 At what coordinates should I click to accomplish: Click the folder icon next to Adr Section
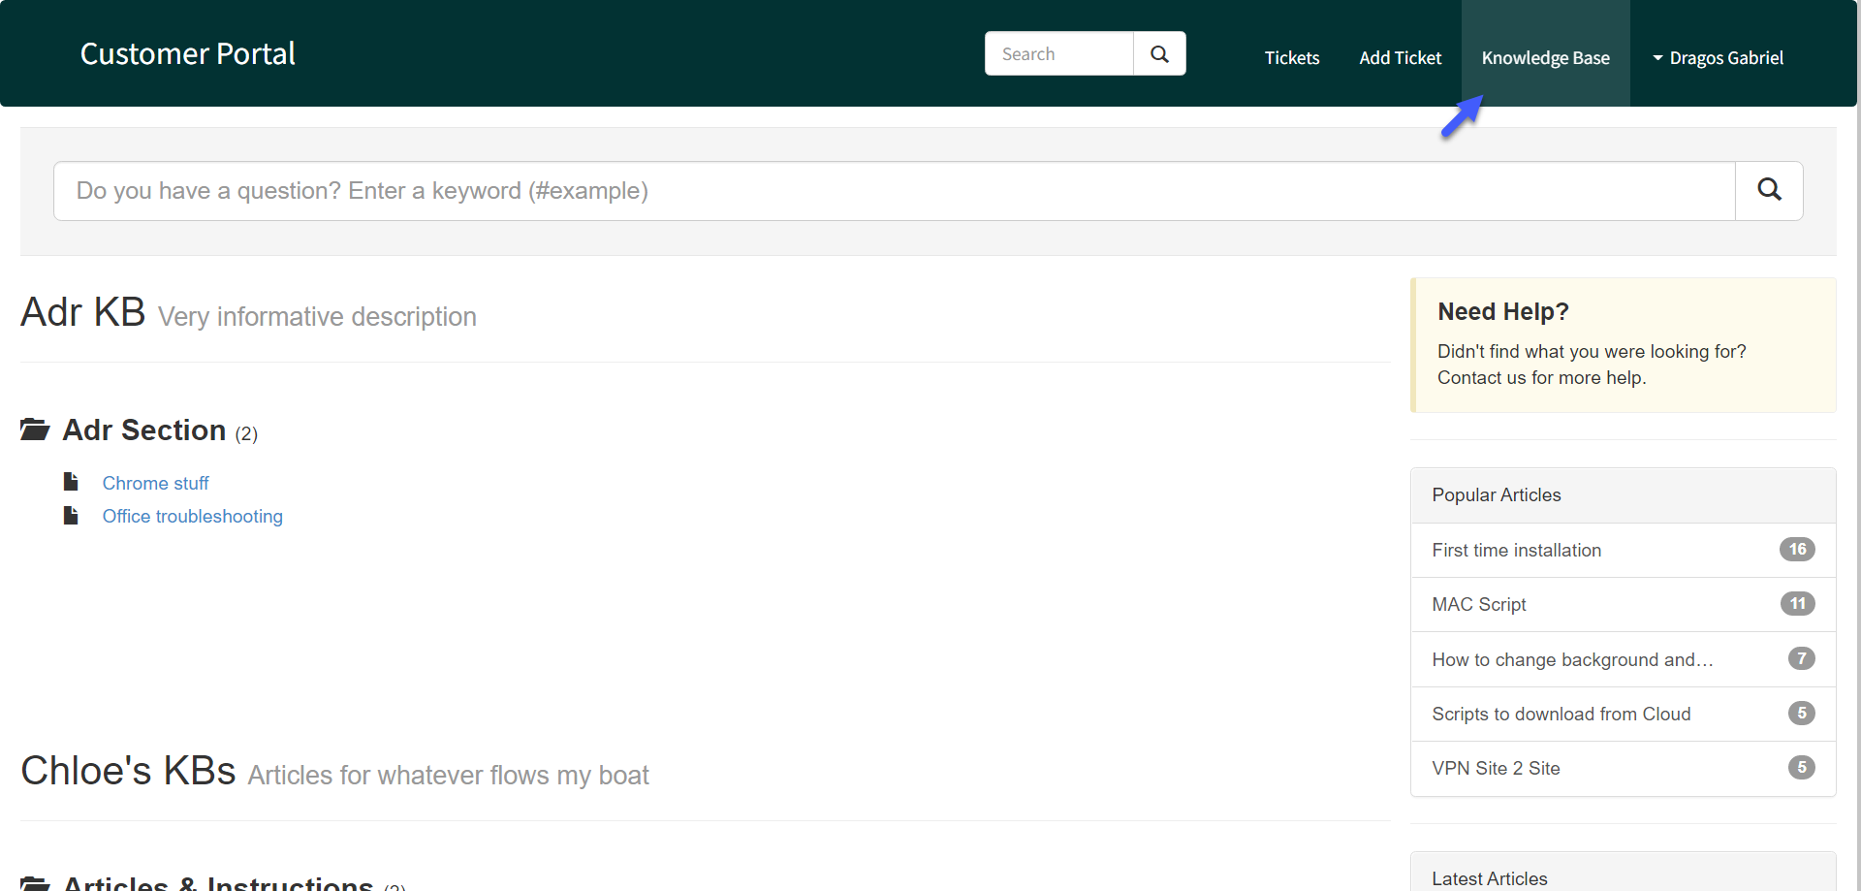click(x=36, y=429)
